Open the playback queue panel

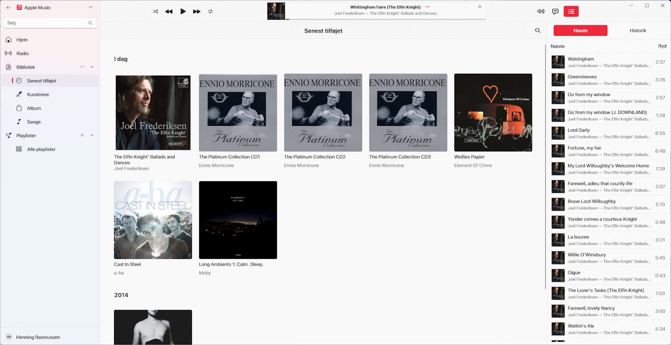(x=571, y=11)
